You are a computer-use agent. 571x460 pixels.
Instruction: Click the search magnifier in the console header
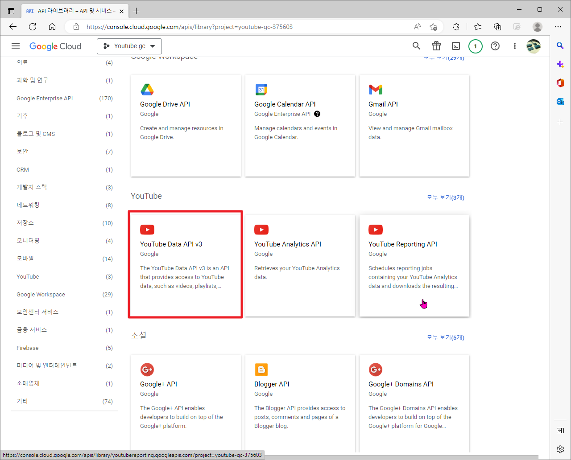click(x=416, y=46)
